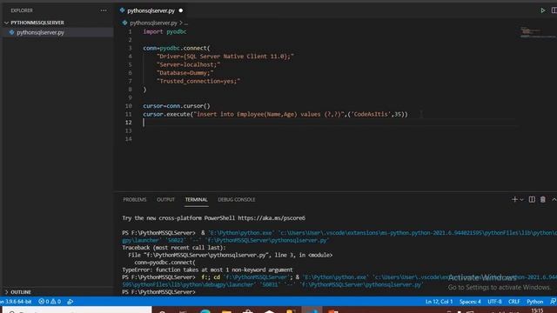The height and width of the screenshot is (313, 557).
Task: Open the feedback icon at status bar right end
Action: [554, 302]
